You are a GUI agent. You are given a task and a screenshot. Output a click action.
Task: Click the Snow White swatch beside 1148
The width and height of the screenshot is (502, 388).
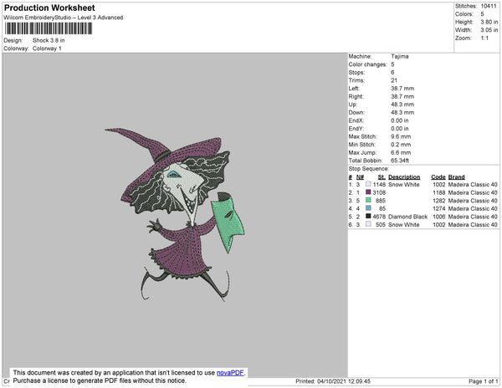368,184
